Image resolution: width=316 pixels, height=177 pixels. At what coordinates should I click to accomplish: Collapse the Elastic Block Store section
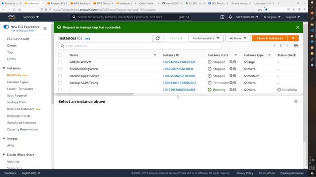pos(4,154)
